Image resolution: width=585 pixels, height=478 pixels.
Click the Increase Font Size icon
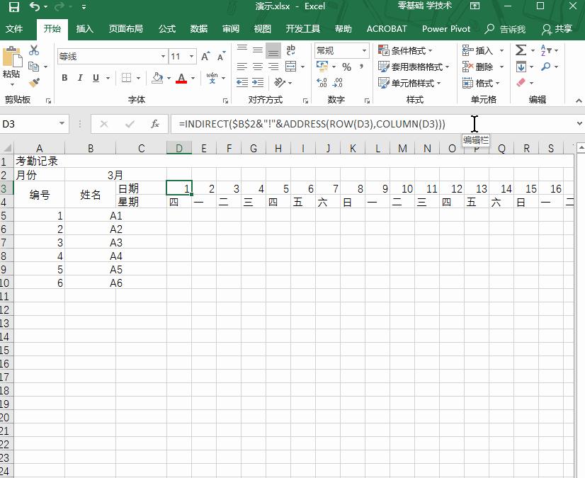tap(205, 57)
